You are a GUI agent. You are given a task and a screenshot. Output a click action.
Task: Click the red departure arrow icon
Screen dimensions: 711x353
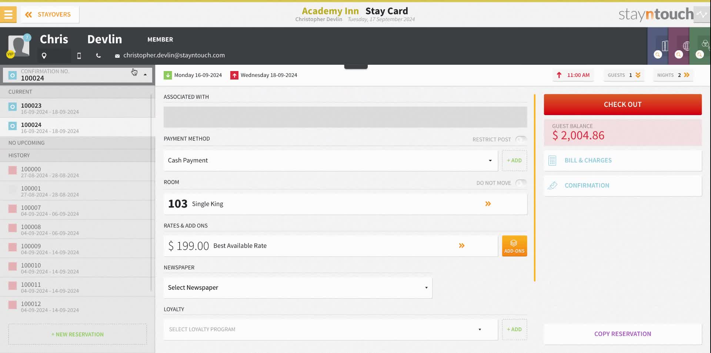234,75
